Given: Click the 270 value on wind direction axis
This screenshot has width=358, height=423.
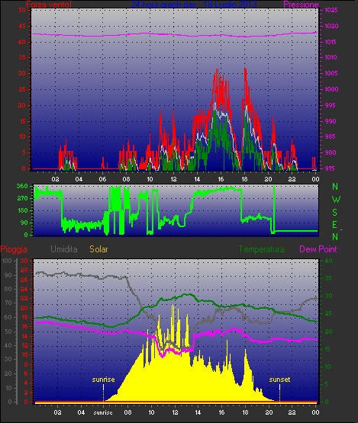Looking at the screenshot, I should click(x=22, y=199).
